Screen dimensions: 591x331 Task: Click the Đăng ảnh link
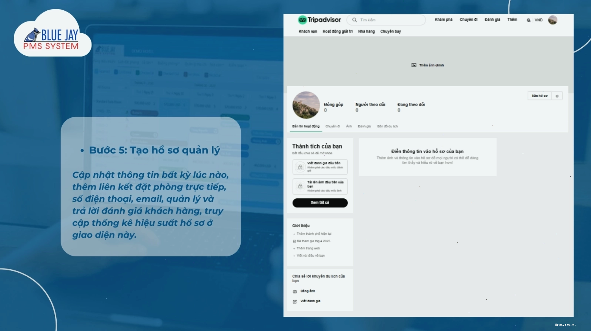click(x=308, y=291)
